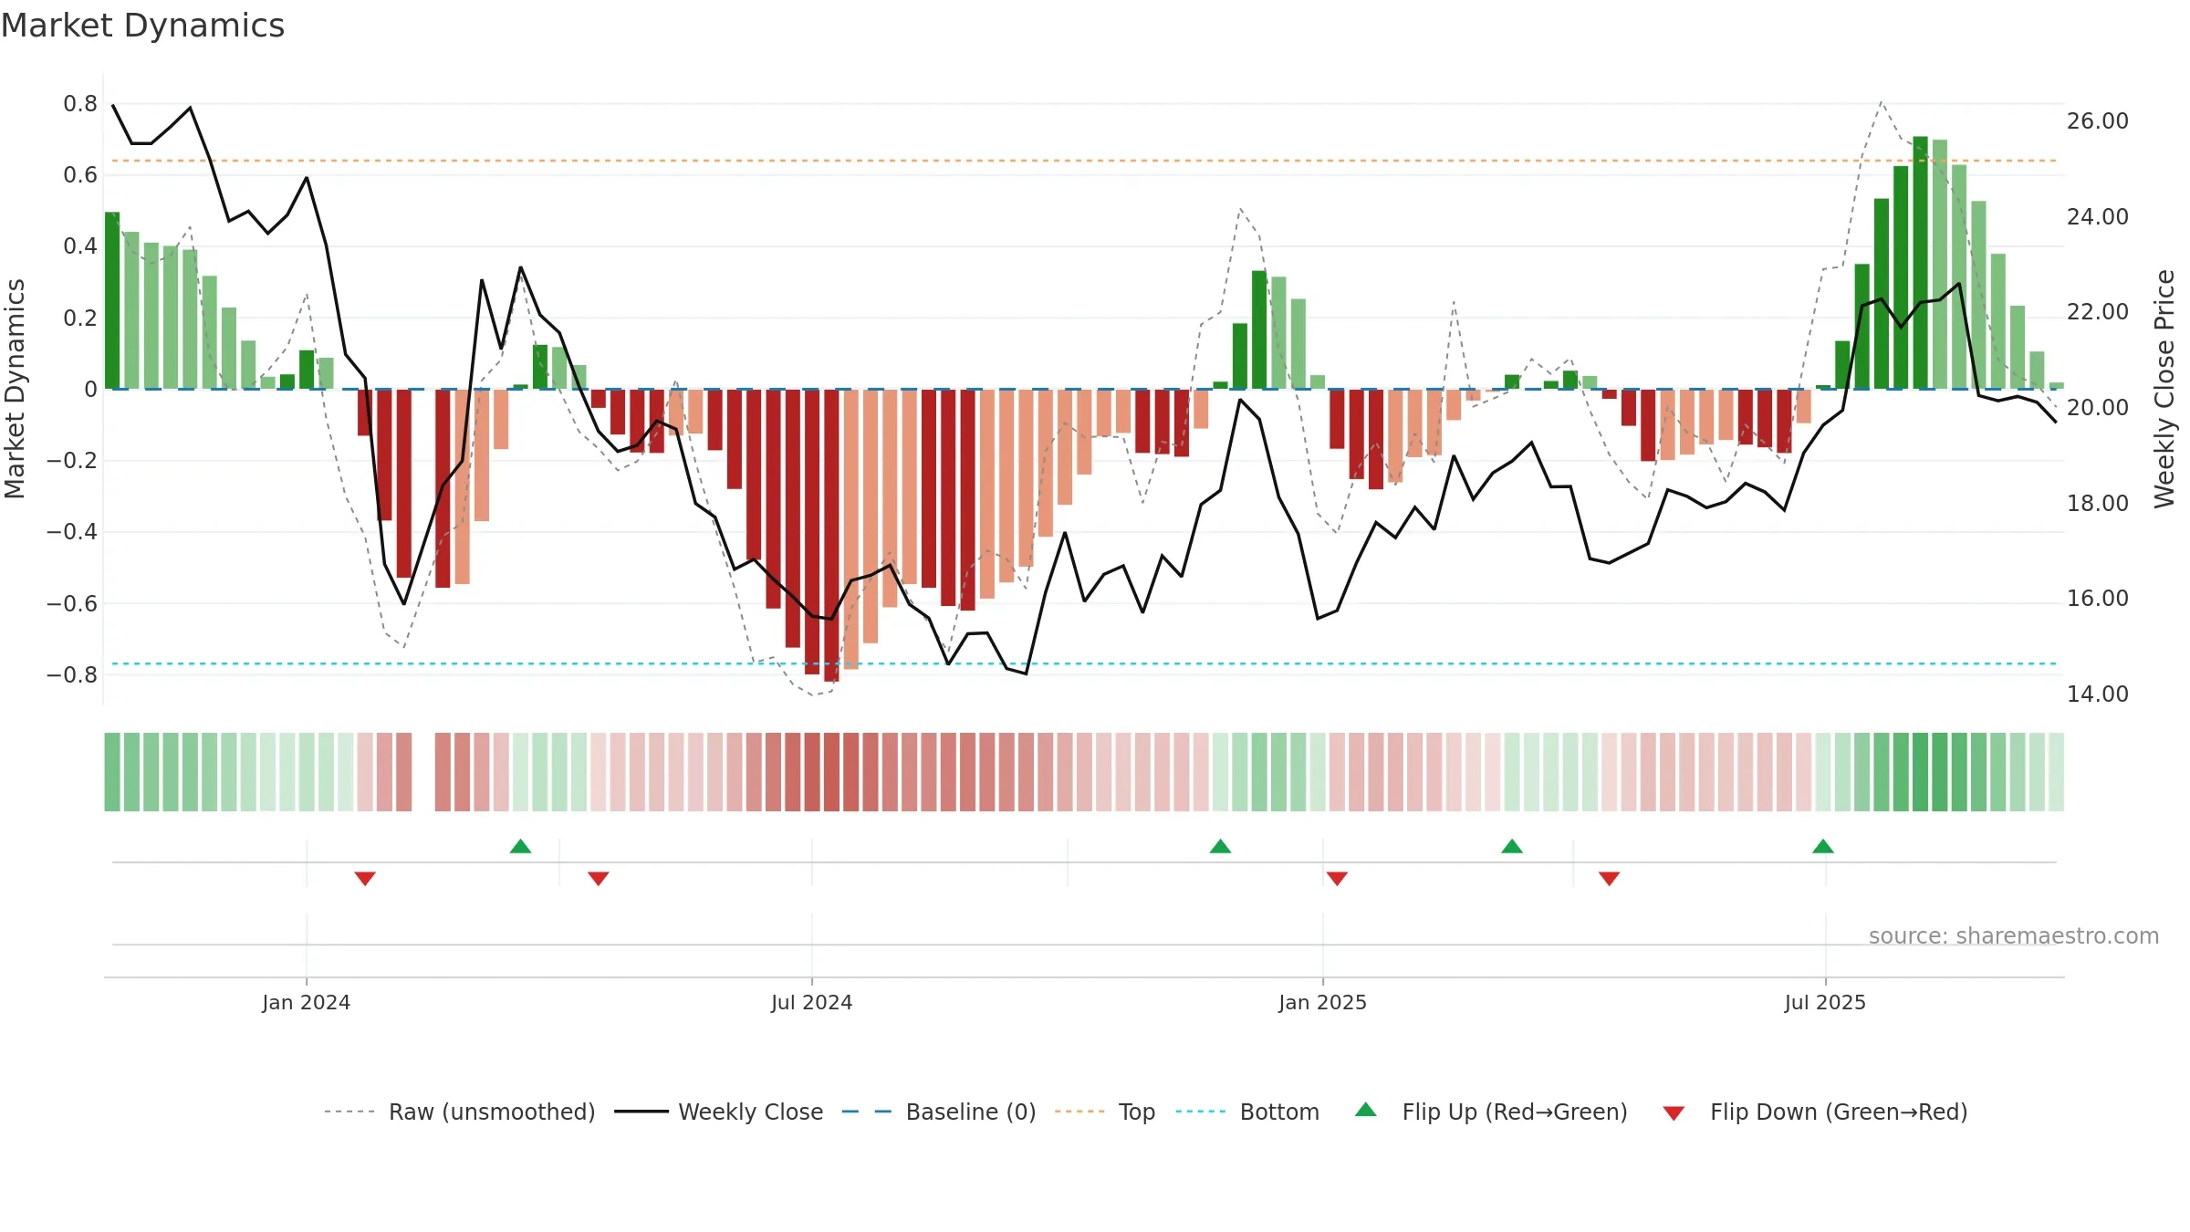
Task: Click the 0.2 left axis tick label
Action: pyautogui.click(x=80, y=318)
